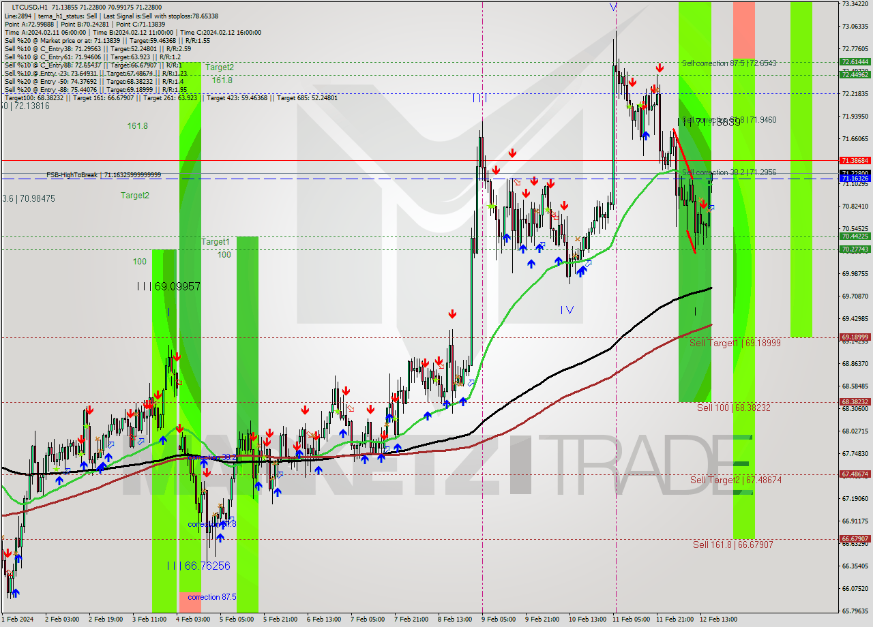Click the Target1 label above green bar
This screenshot has height=627, width=873.
click(x=216, y=242)
